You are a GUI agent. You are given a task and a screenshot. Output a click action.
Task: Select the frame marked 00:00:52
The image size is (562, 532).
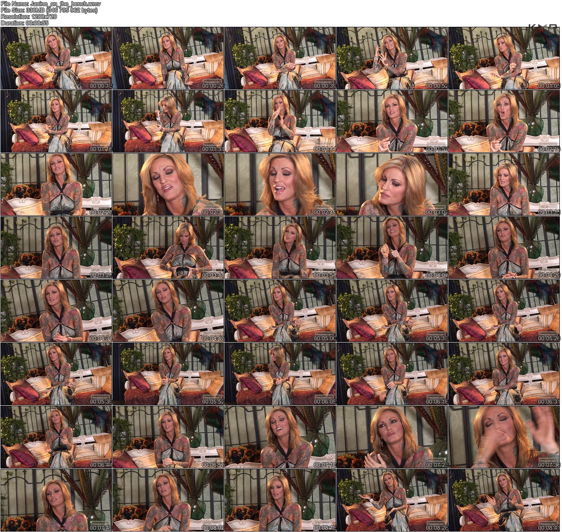coord(392,58)
